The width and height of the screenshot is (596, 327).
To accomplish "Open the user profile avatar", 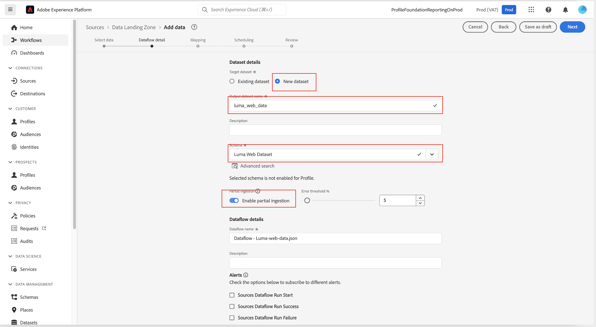I will pos(582,10).
